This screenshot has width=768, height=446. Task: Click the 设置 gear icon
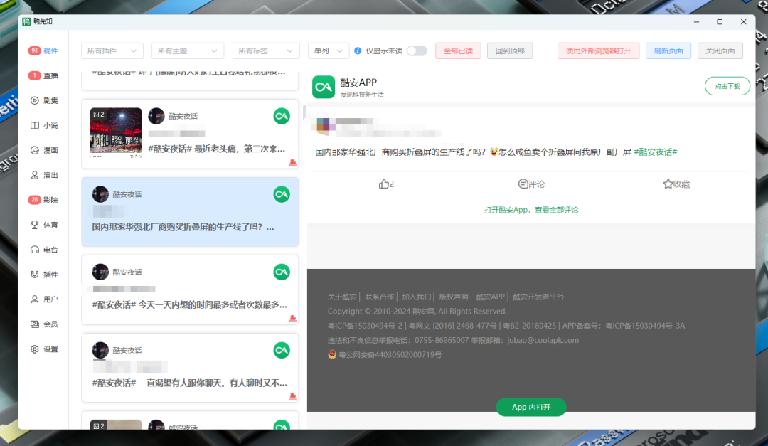point(34,349)
